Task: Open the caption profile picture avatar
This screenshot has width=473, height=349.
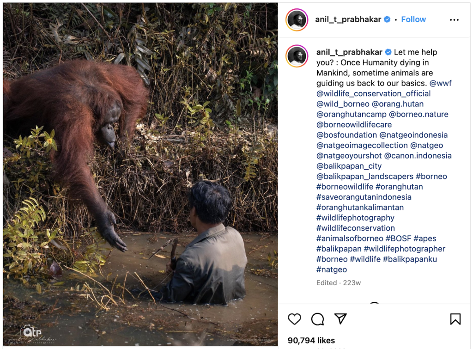Action: [x=297, y=56]
